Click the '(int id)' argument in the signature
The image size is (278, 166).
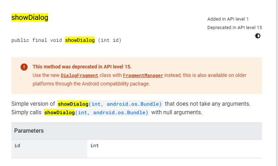[x=110, y=40]
